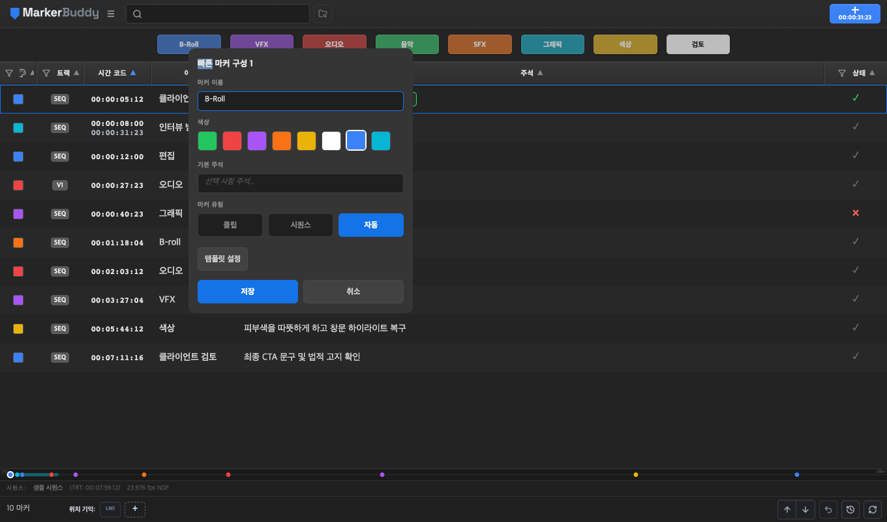The image size is (887, 522).
Task: Jump to the next marker with the down arrow
Action: click(x=805, y=510)
